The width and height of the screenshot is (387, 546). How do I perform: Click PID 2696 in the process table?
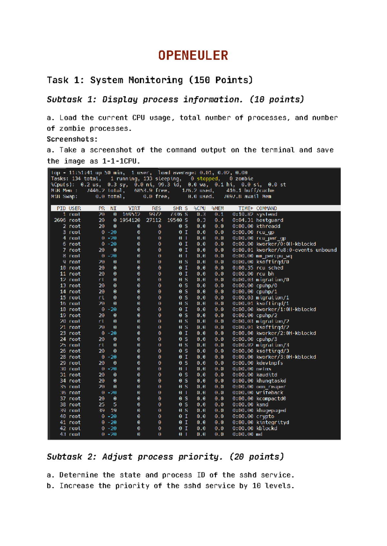[x=60, y=220]
